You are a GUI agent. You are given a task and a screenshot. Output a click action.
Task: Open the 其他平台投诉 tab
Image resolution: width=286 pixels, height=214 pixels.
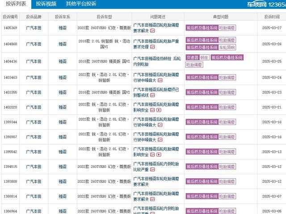81,4
